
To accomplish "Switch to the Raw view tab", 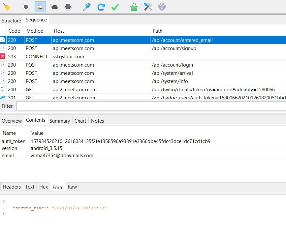I will [x=72, y=187].
